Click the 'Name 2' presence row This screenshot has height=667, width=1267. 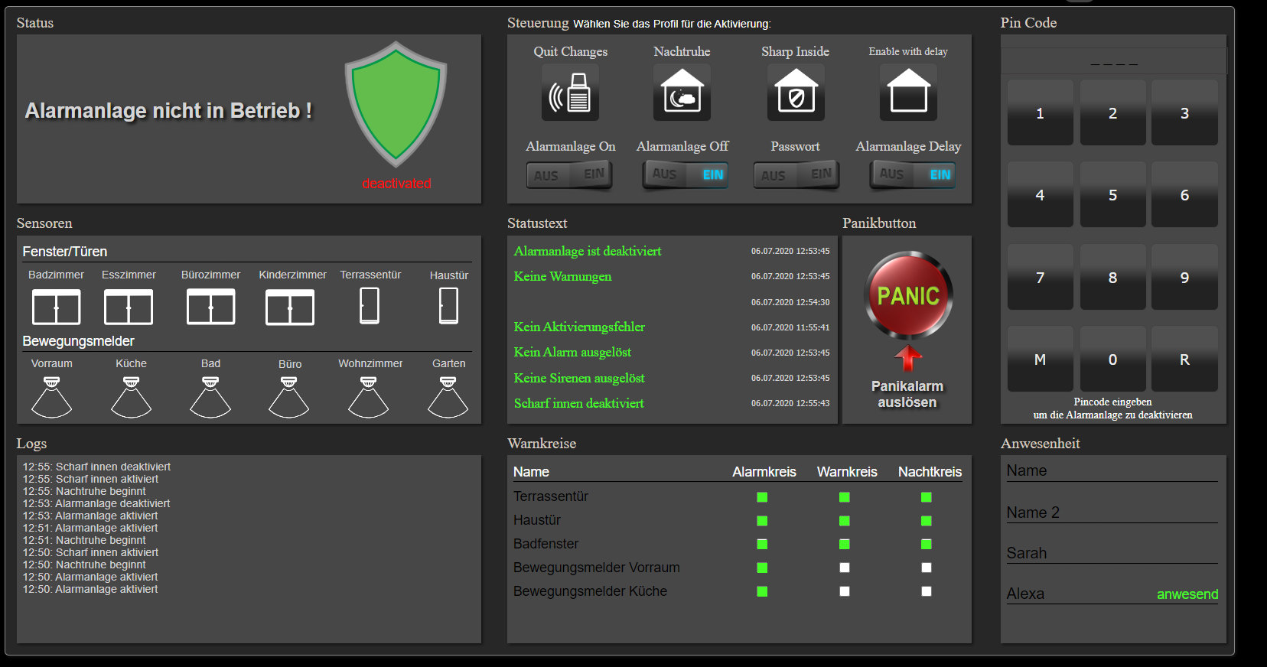(1112, 512)
